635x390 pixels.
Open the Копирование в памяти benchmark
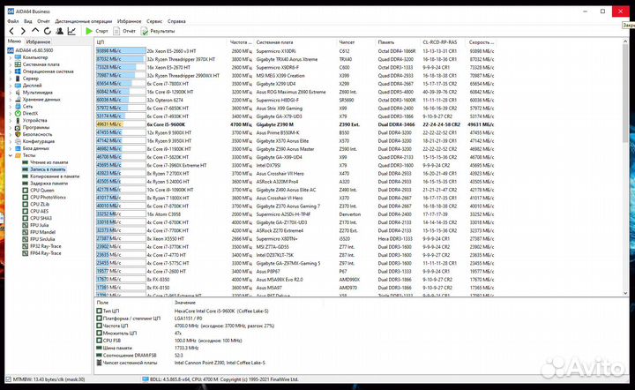point(55,176)
